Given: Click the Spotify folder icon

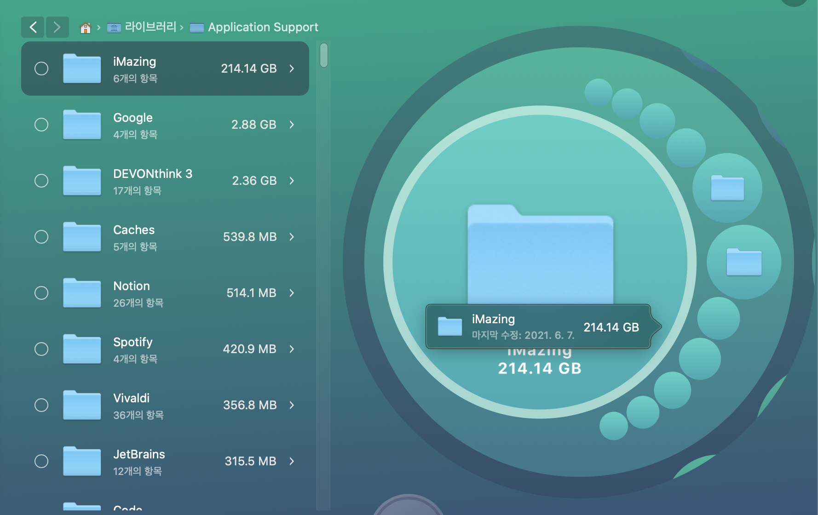Looking at the screenshot, I should click(x=82, y=349).
